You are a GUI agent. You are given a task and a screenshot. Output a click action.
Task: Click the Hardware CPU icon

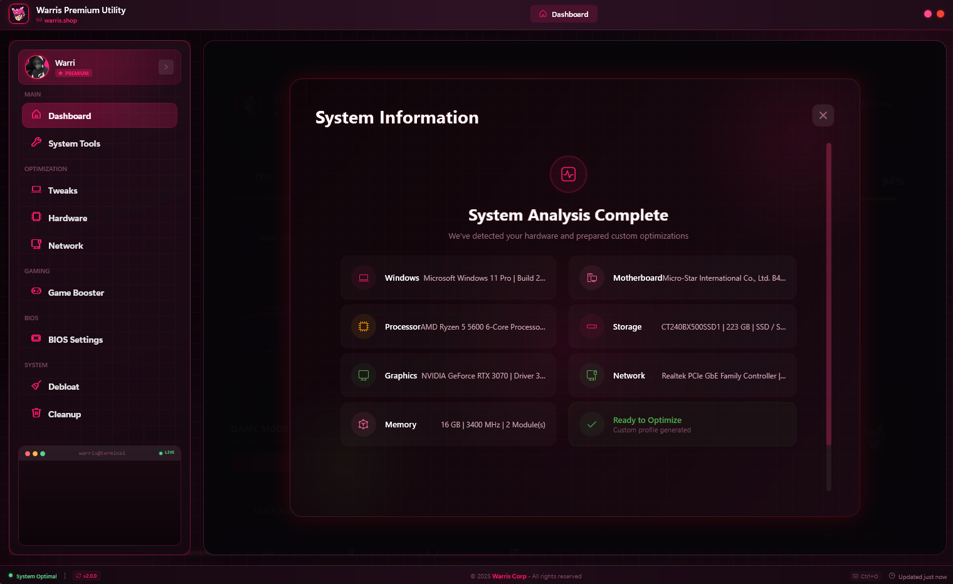38,217
